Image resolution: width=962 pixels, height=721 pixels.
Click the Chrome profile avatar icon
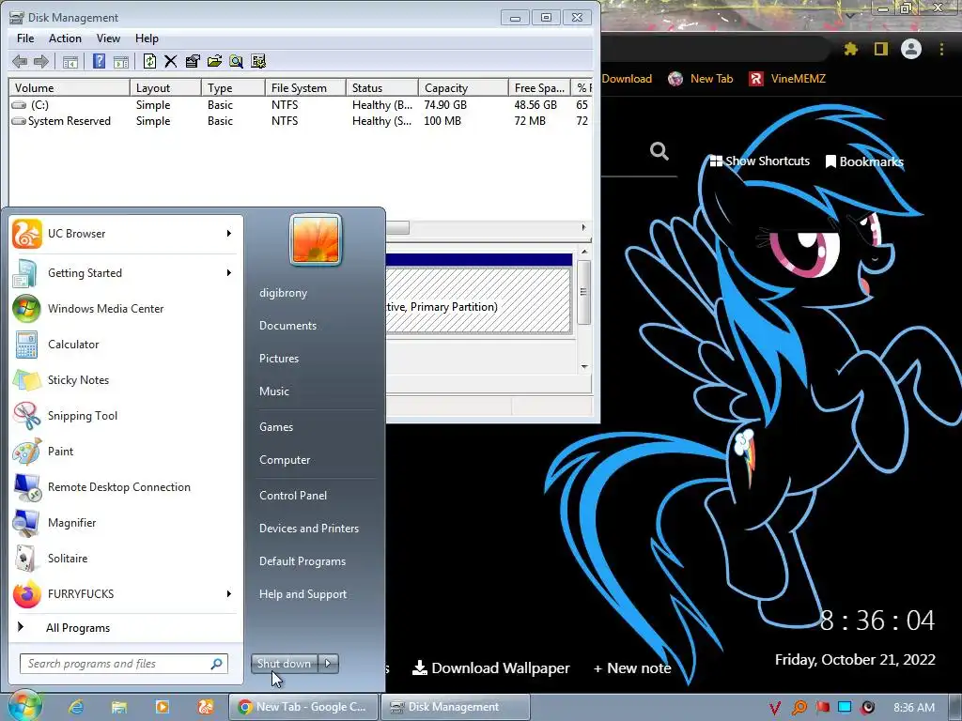coord(911,49)
